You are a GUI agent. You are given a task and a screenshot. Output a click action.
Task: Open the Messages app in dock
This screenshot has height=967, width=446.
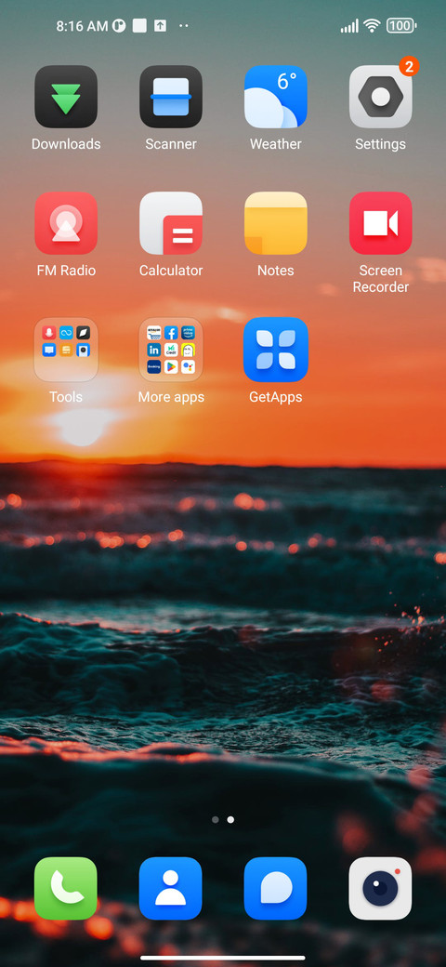point(275,889)
